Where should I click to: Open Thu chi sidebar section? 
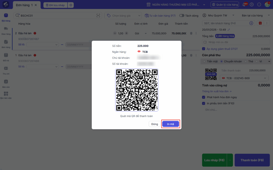tap(6, 71)
